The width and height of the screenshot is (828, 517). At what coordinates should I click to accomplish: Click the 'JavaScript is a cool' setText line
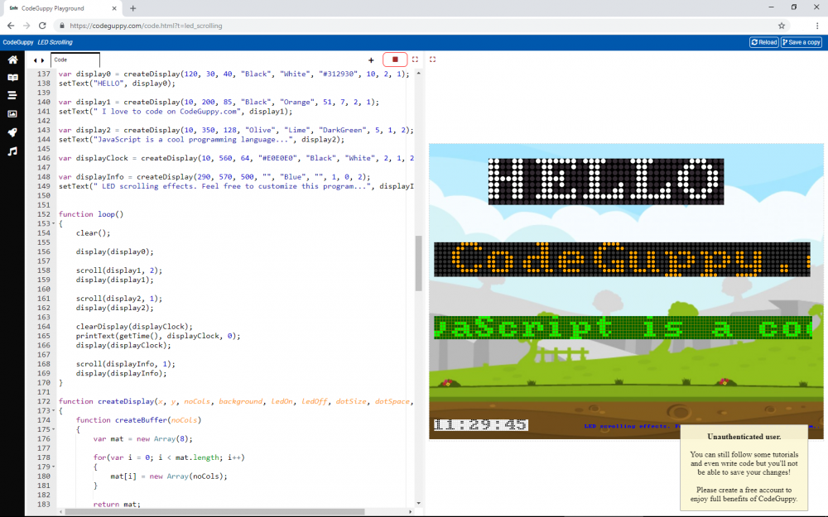(201, 139)
